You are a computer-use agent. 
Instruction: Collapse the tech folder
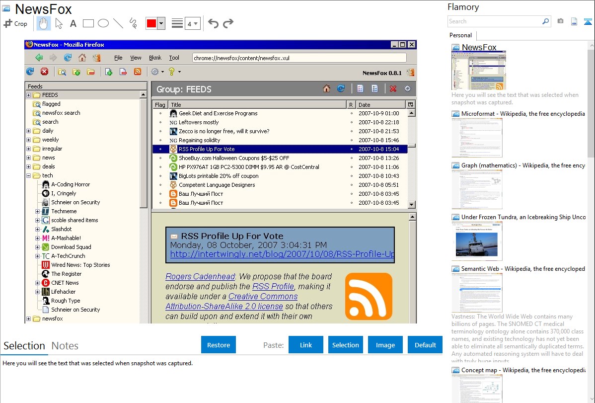click(28, 175)
